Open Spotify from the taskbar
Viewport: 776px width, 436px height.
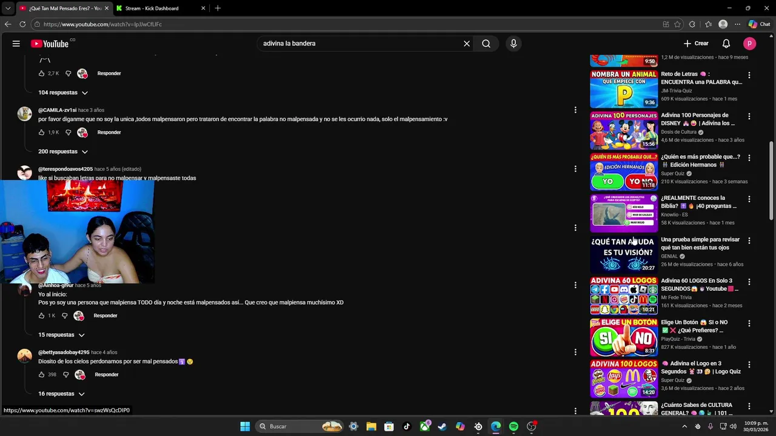(513, 426)
